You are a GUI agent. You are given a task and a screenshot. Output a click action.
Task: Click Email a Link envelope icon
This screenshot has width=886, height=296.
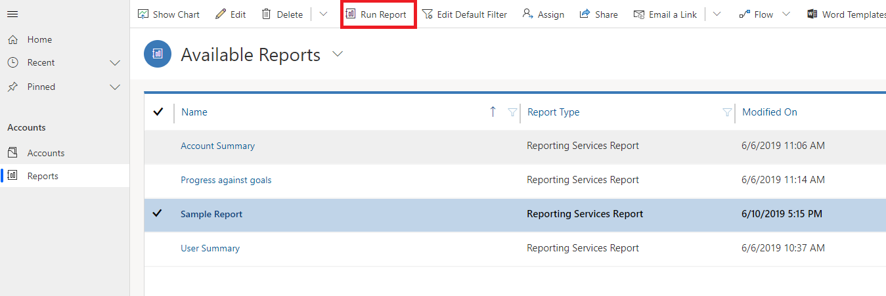(x=639, y=14)
